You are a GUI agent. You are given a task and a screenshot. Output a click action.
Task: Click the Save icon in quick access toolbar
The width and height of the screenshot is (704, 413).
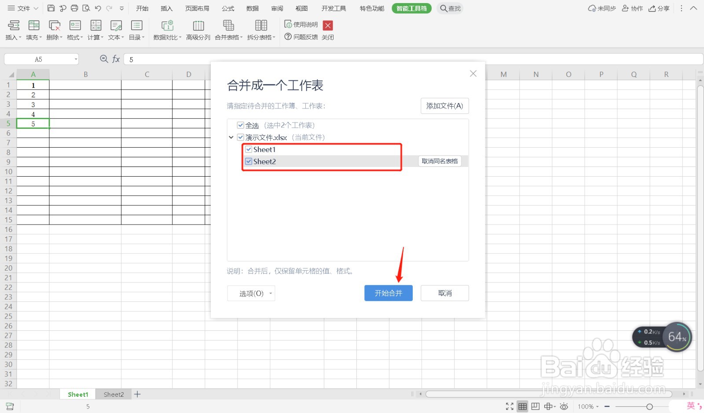coord(51,8)
